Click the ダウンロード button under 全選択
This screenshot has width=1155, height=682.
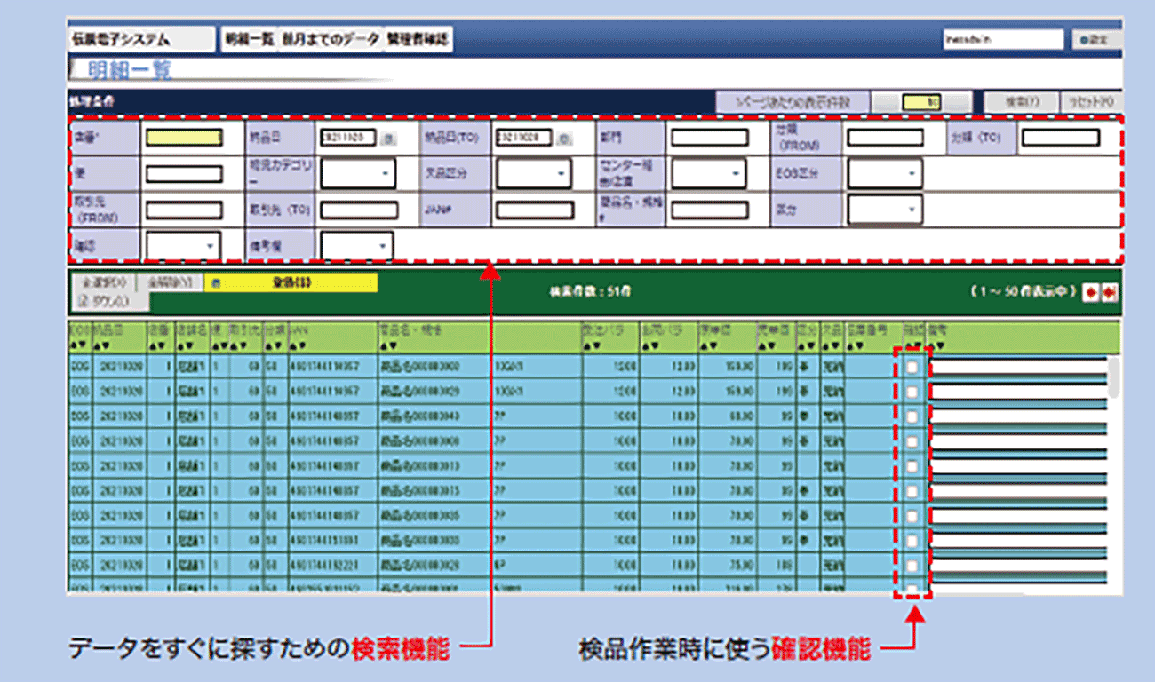coord(110,301)
